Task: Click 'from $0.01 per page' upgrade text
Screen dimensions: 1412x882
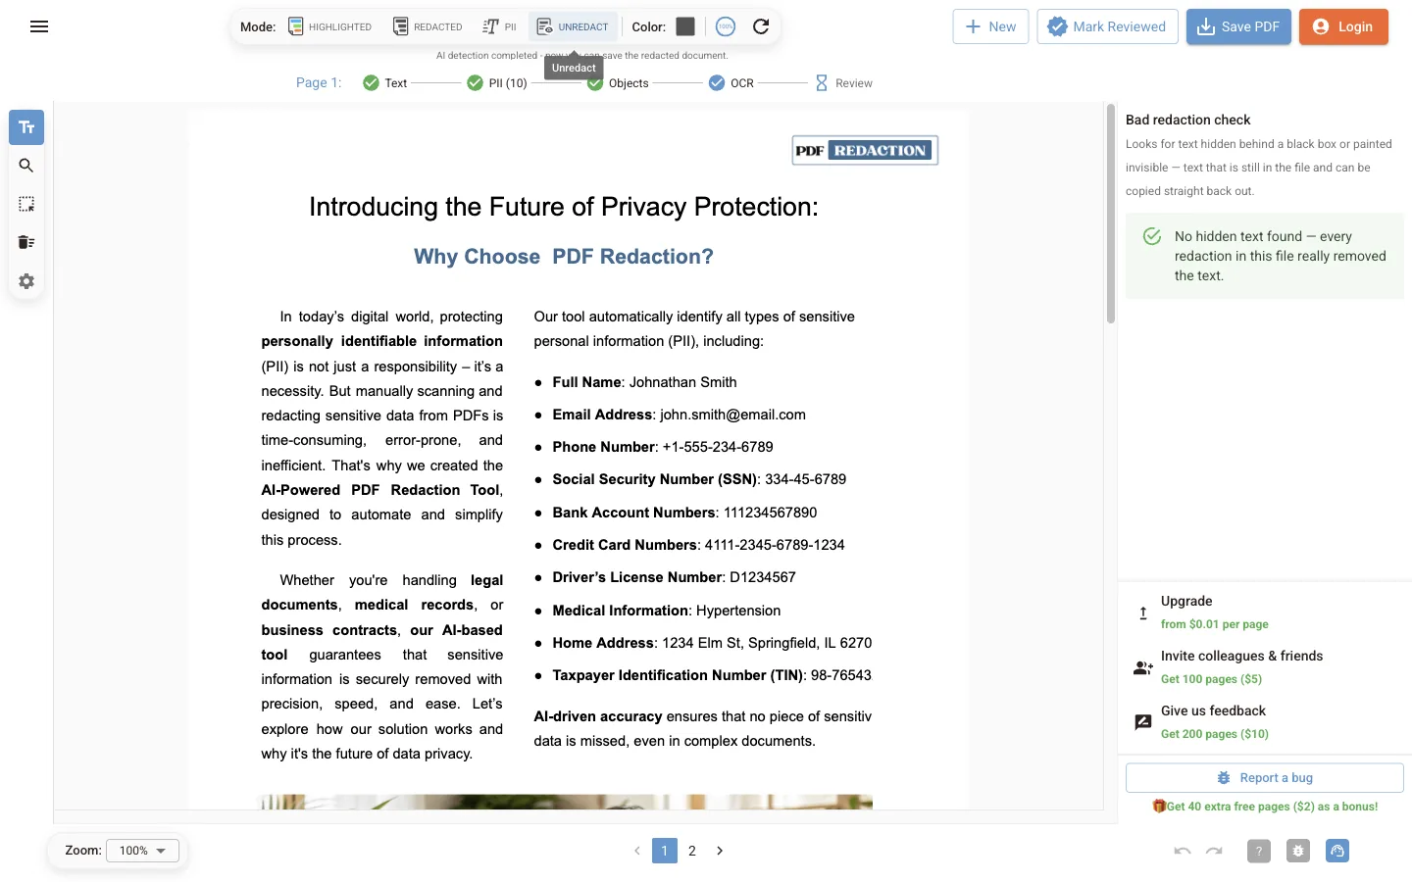Action: (1215, 624)
